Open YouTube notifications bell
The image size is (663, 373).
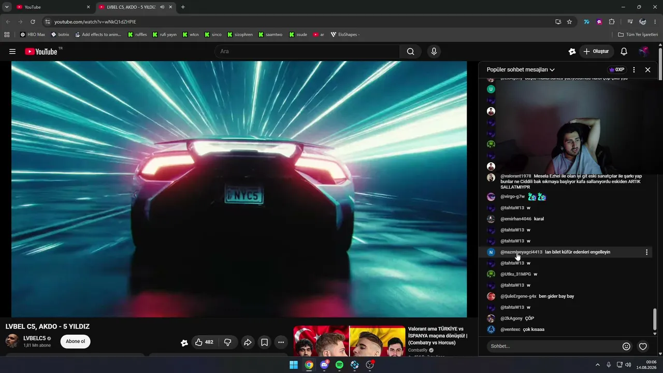[x=624, y=51]
